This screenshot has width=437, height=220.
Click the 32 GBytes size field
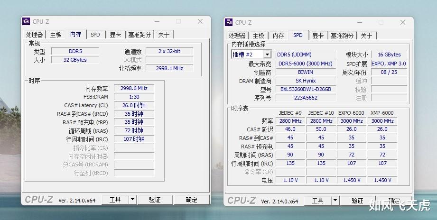point(75,60)
